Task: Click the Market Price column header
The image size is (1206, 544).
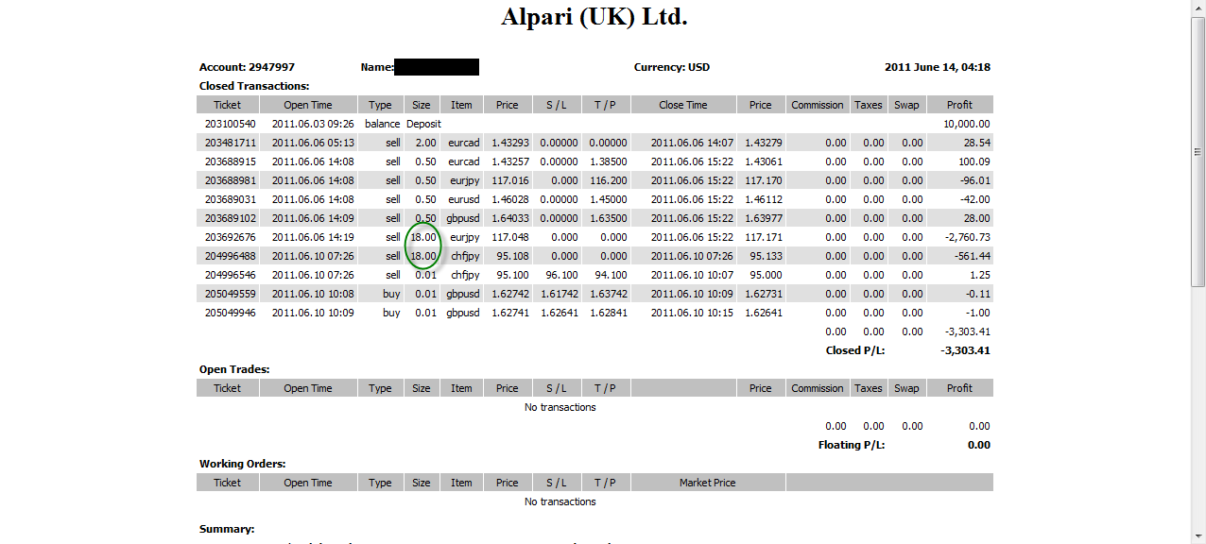Action: click(x=708, y=483)
